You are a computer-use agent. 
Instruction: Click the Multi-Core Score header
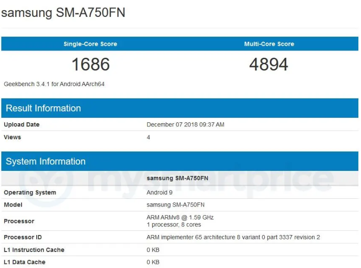pyautogui.click(x=269, y=44)
